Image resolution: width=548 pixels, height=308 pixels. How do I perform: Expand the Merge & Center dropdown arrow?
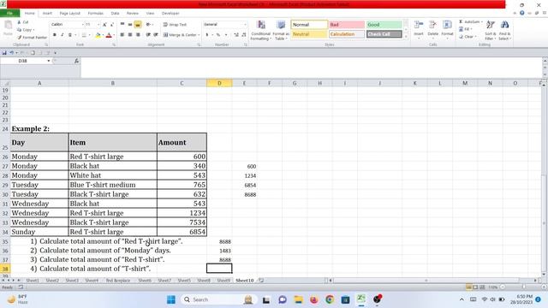coord(199,35)
